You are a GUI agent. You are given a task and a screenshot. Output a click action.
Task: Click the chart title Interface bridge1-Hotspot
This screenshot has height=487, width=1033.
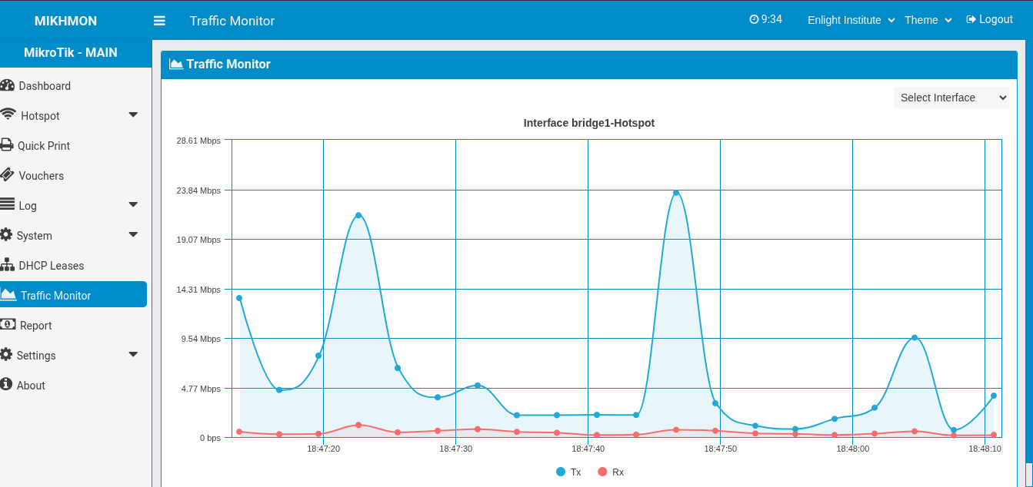(x=589, y=123)
